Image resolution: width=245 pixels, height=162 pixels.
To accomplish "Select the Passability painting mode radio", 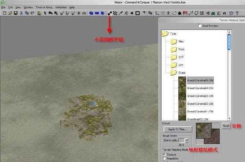I will [x=164, y=158].
